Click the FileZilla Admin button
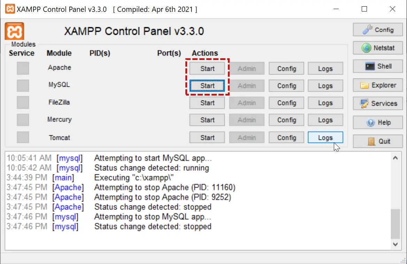The width and height of the screenshot is (407, 264). (x=247, y=103)
